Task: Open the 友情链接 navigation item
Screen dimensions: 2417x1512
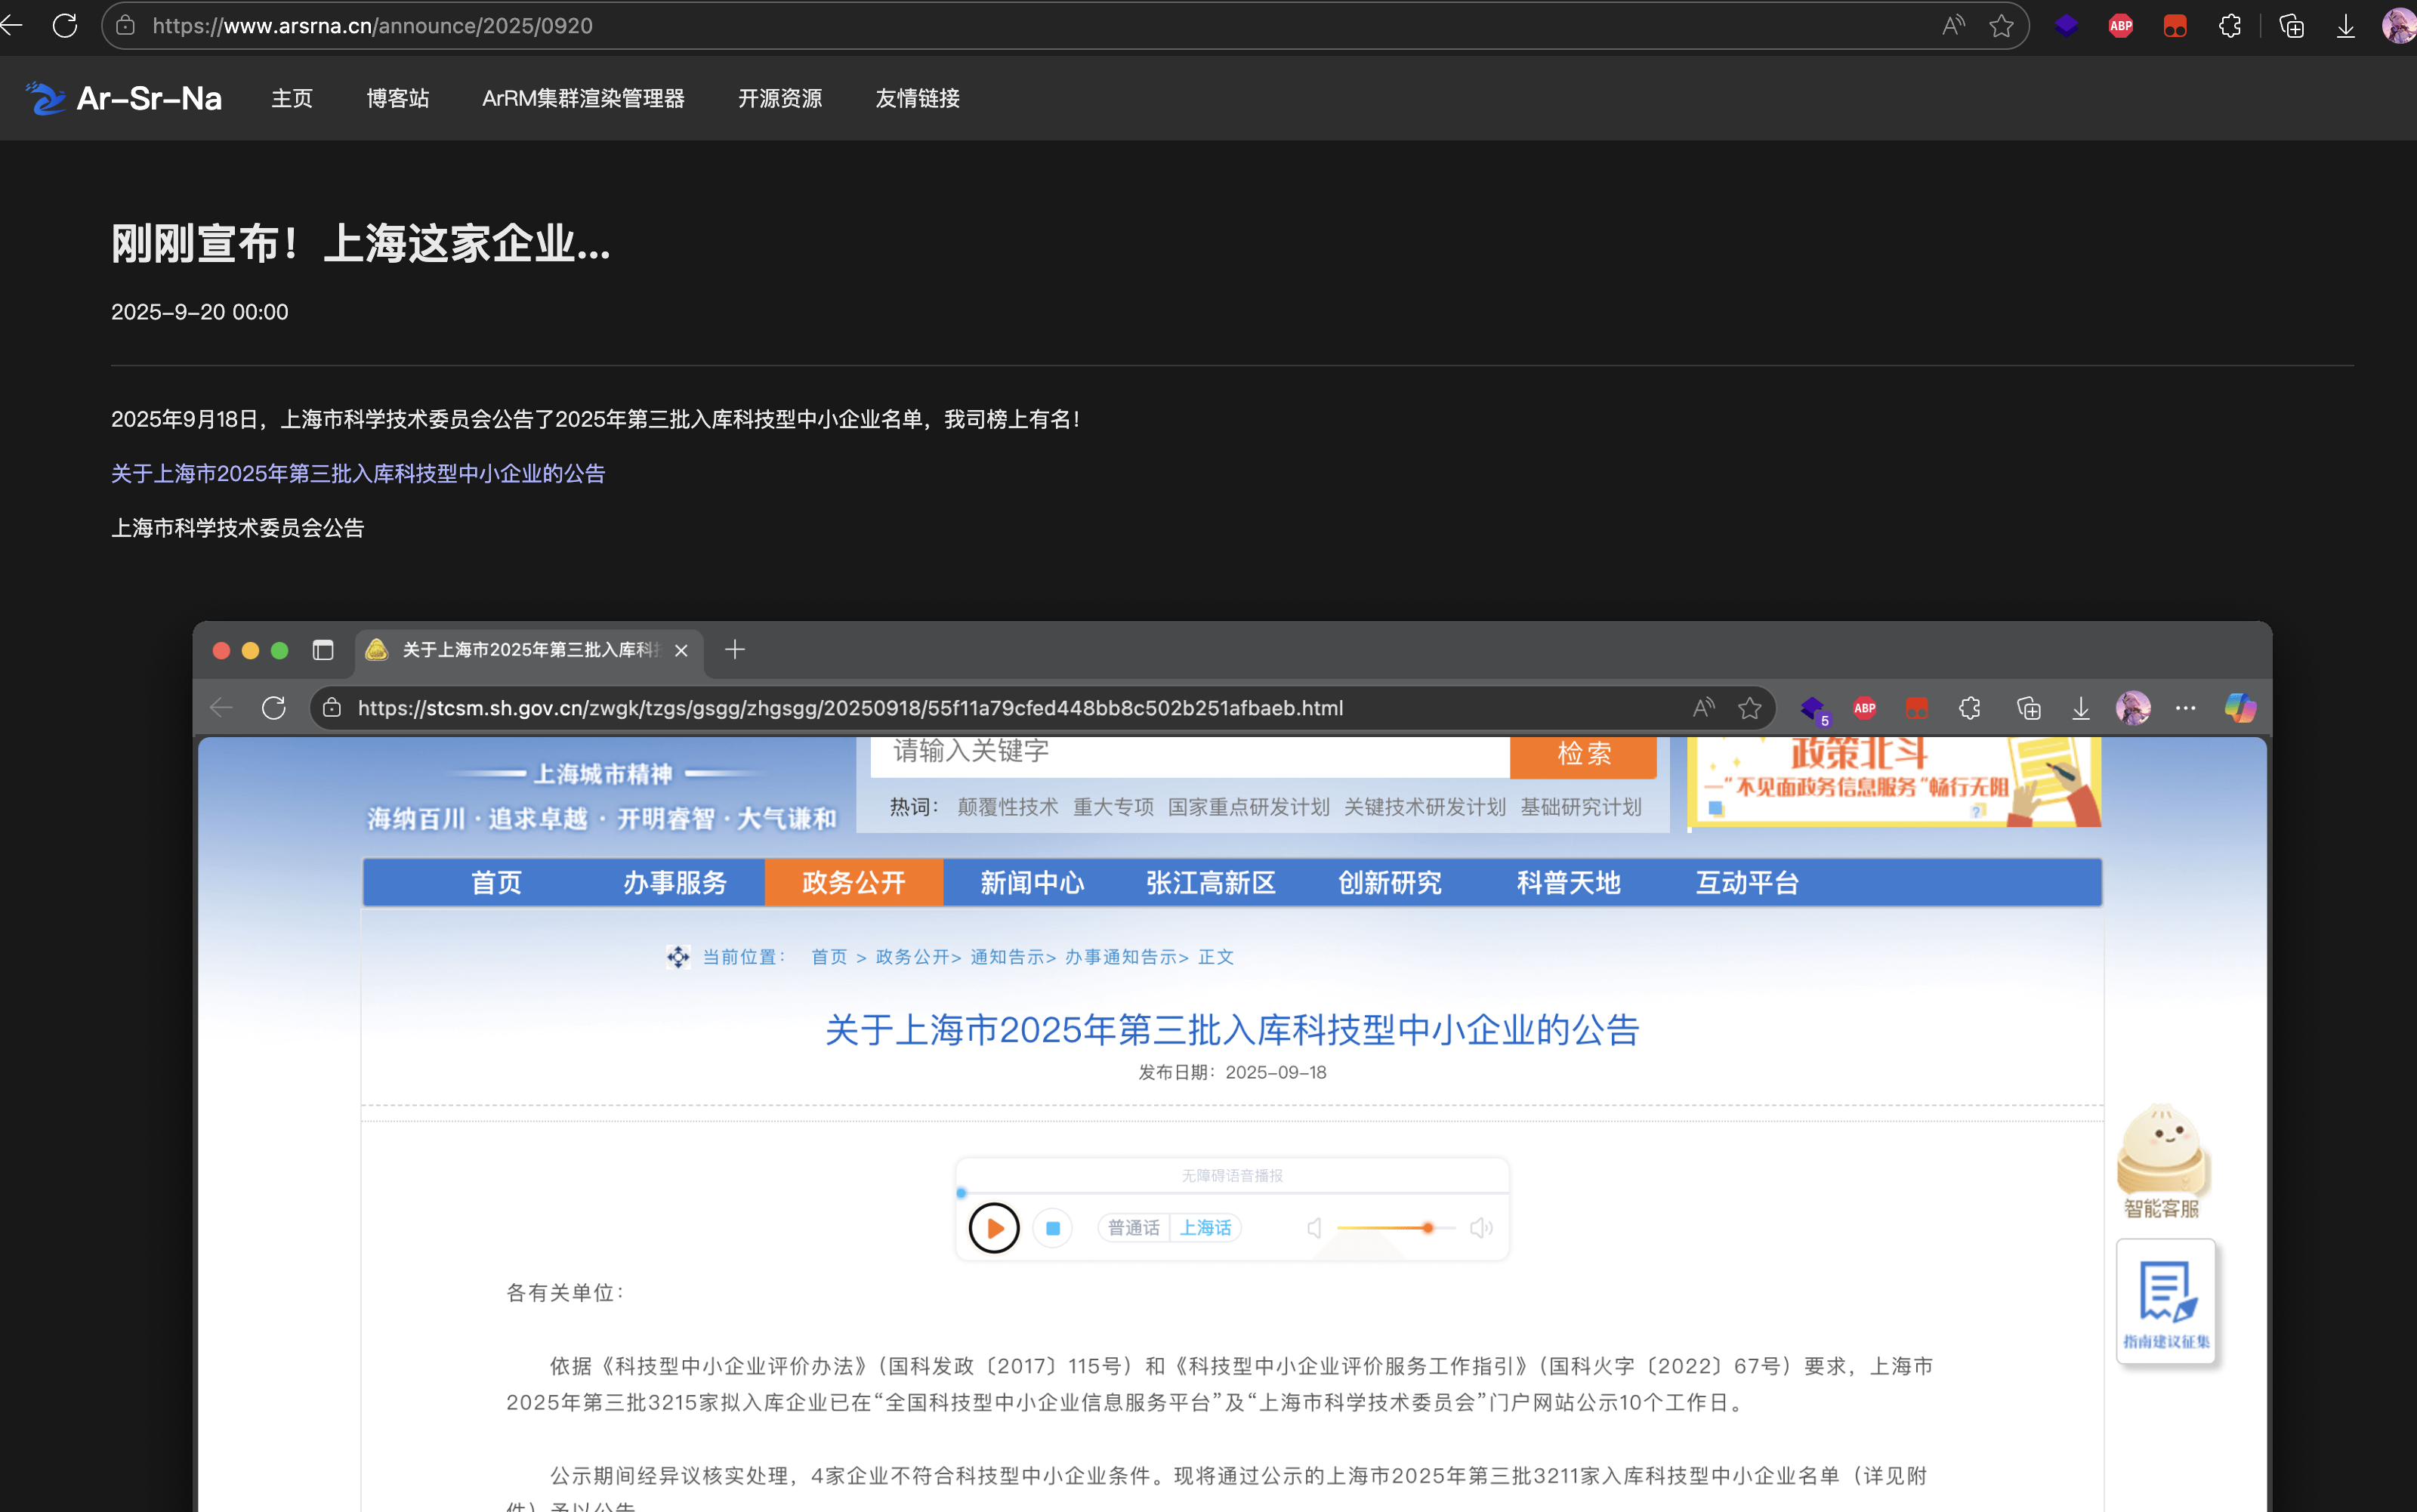Action: point(917,98)
